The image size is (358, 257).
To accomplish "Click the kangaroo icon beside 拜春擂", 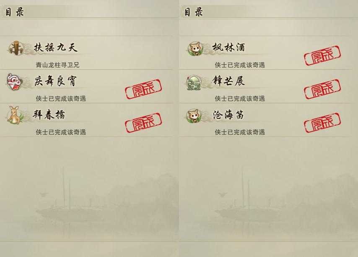I will pyautogui.click(x=15, y=115).
